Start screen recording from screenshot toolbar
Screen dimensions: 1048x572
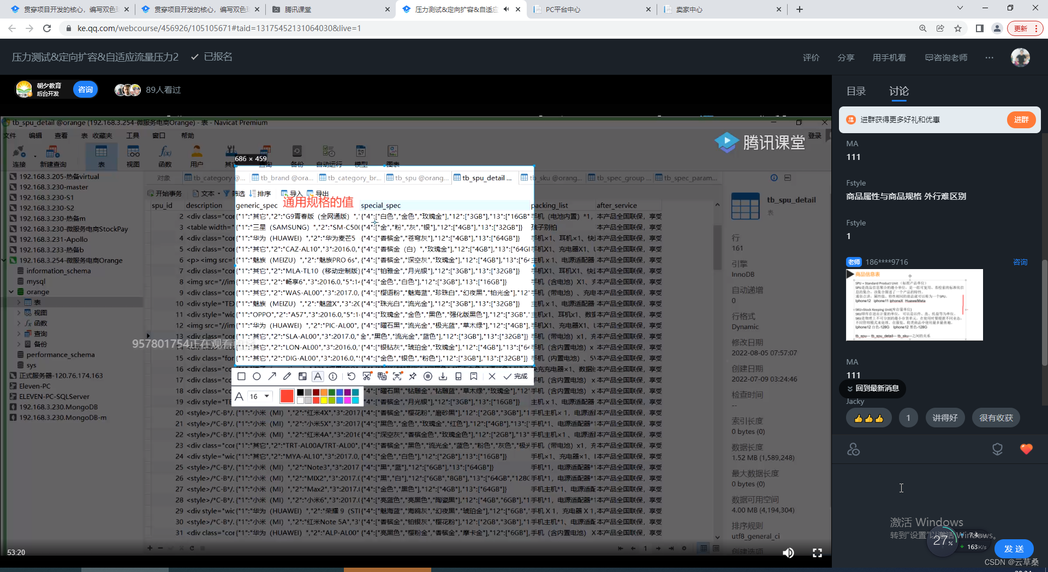point(428,376)
